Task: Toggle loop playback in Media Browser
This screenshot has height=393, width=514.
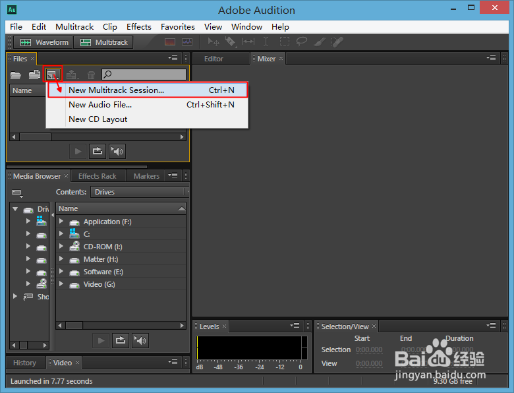Action: point(121,340)
